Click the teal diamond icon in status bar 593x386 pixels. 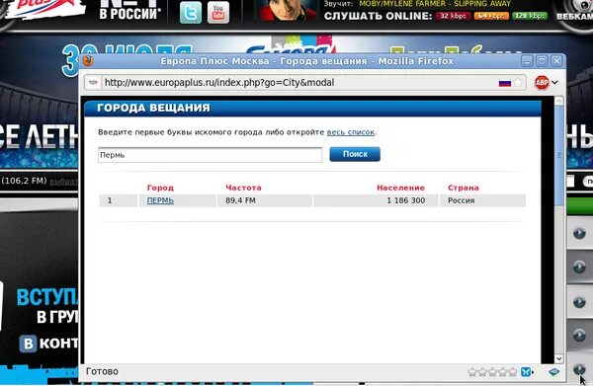pos(554,372)
